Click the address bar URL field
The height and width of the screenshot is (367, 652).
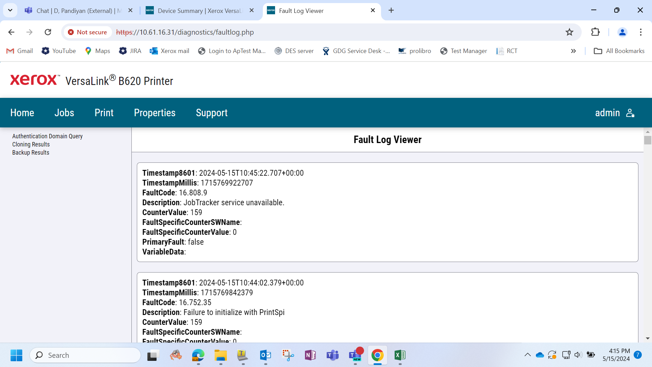click(336, 32)
